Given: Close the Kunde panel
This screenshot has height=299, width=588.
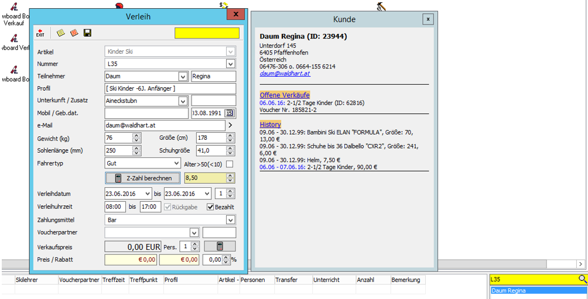Looking at the screenshot, I should 428,19.
